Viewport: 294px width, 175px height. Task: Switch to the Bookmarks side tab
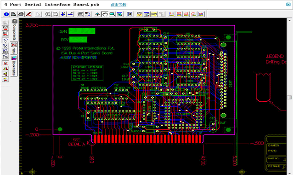coord(14,66)
